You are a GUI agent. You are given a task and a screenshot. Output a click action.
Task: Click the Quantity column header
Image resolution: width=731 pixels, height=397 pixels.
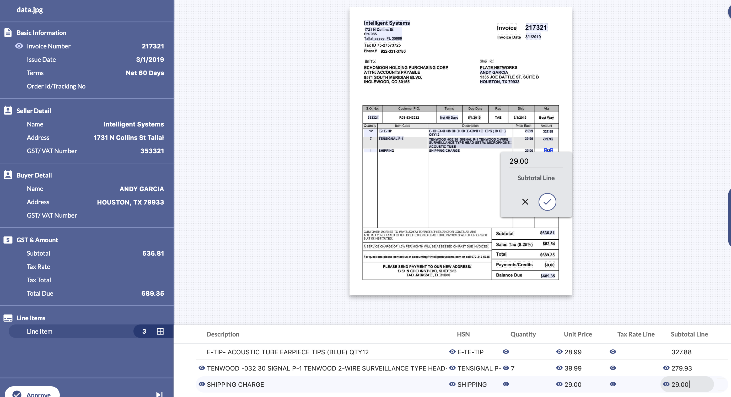[523, 334]
